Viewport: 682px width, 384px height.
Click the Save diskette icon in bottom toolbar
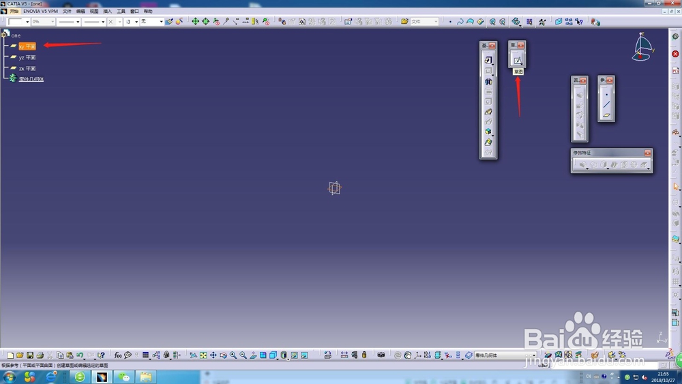pyautogui.click(x=30, y=355)
